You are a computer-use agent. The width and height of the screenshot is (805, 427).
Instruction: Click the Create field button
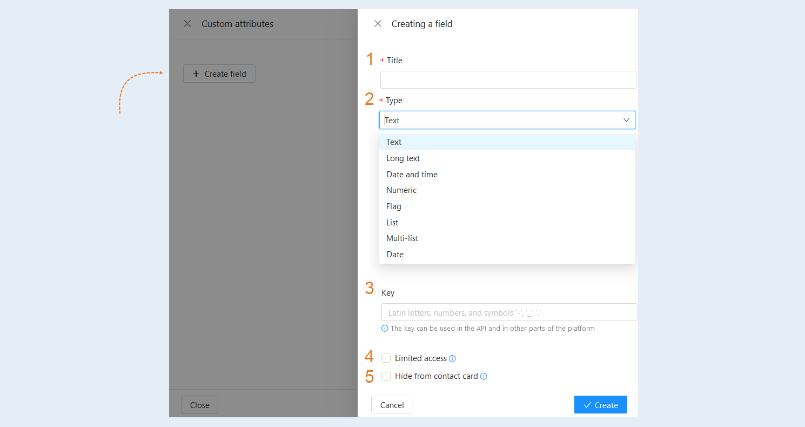(x=219, y=74)
